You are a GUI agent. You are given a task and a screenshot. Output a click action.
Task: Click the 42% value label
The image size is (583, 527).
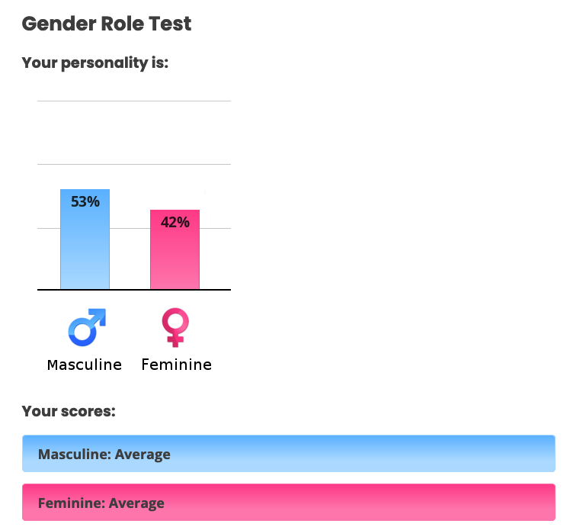[175, 222]
